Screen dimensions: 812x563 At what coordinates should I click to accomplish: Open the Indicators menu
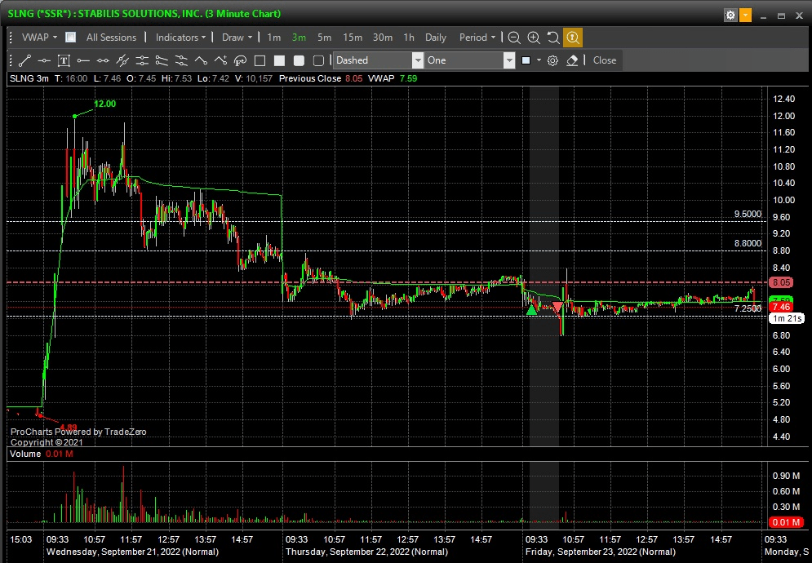180,38
